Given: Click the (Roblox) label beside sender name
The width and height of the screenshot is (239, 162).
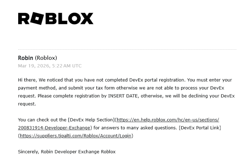Looking at the screenshot, I should click(46, 58).
